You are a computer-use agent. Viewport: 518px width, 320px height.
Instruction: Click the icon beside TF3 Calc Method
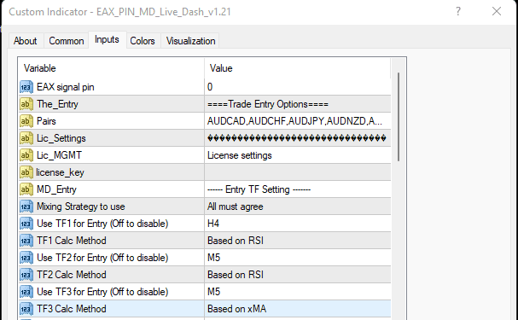click(26, 309)
